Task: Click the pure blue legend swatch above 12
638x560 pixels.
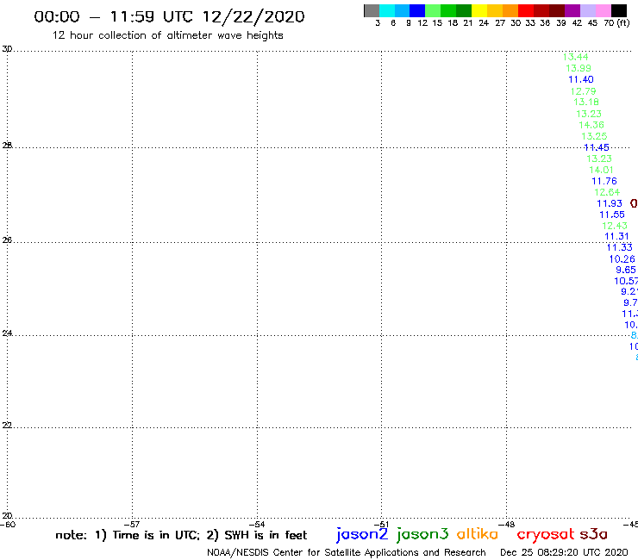Action: pos(418,10)
